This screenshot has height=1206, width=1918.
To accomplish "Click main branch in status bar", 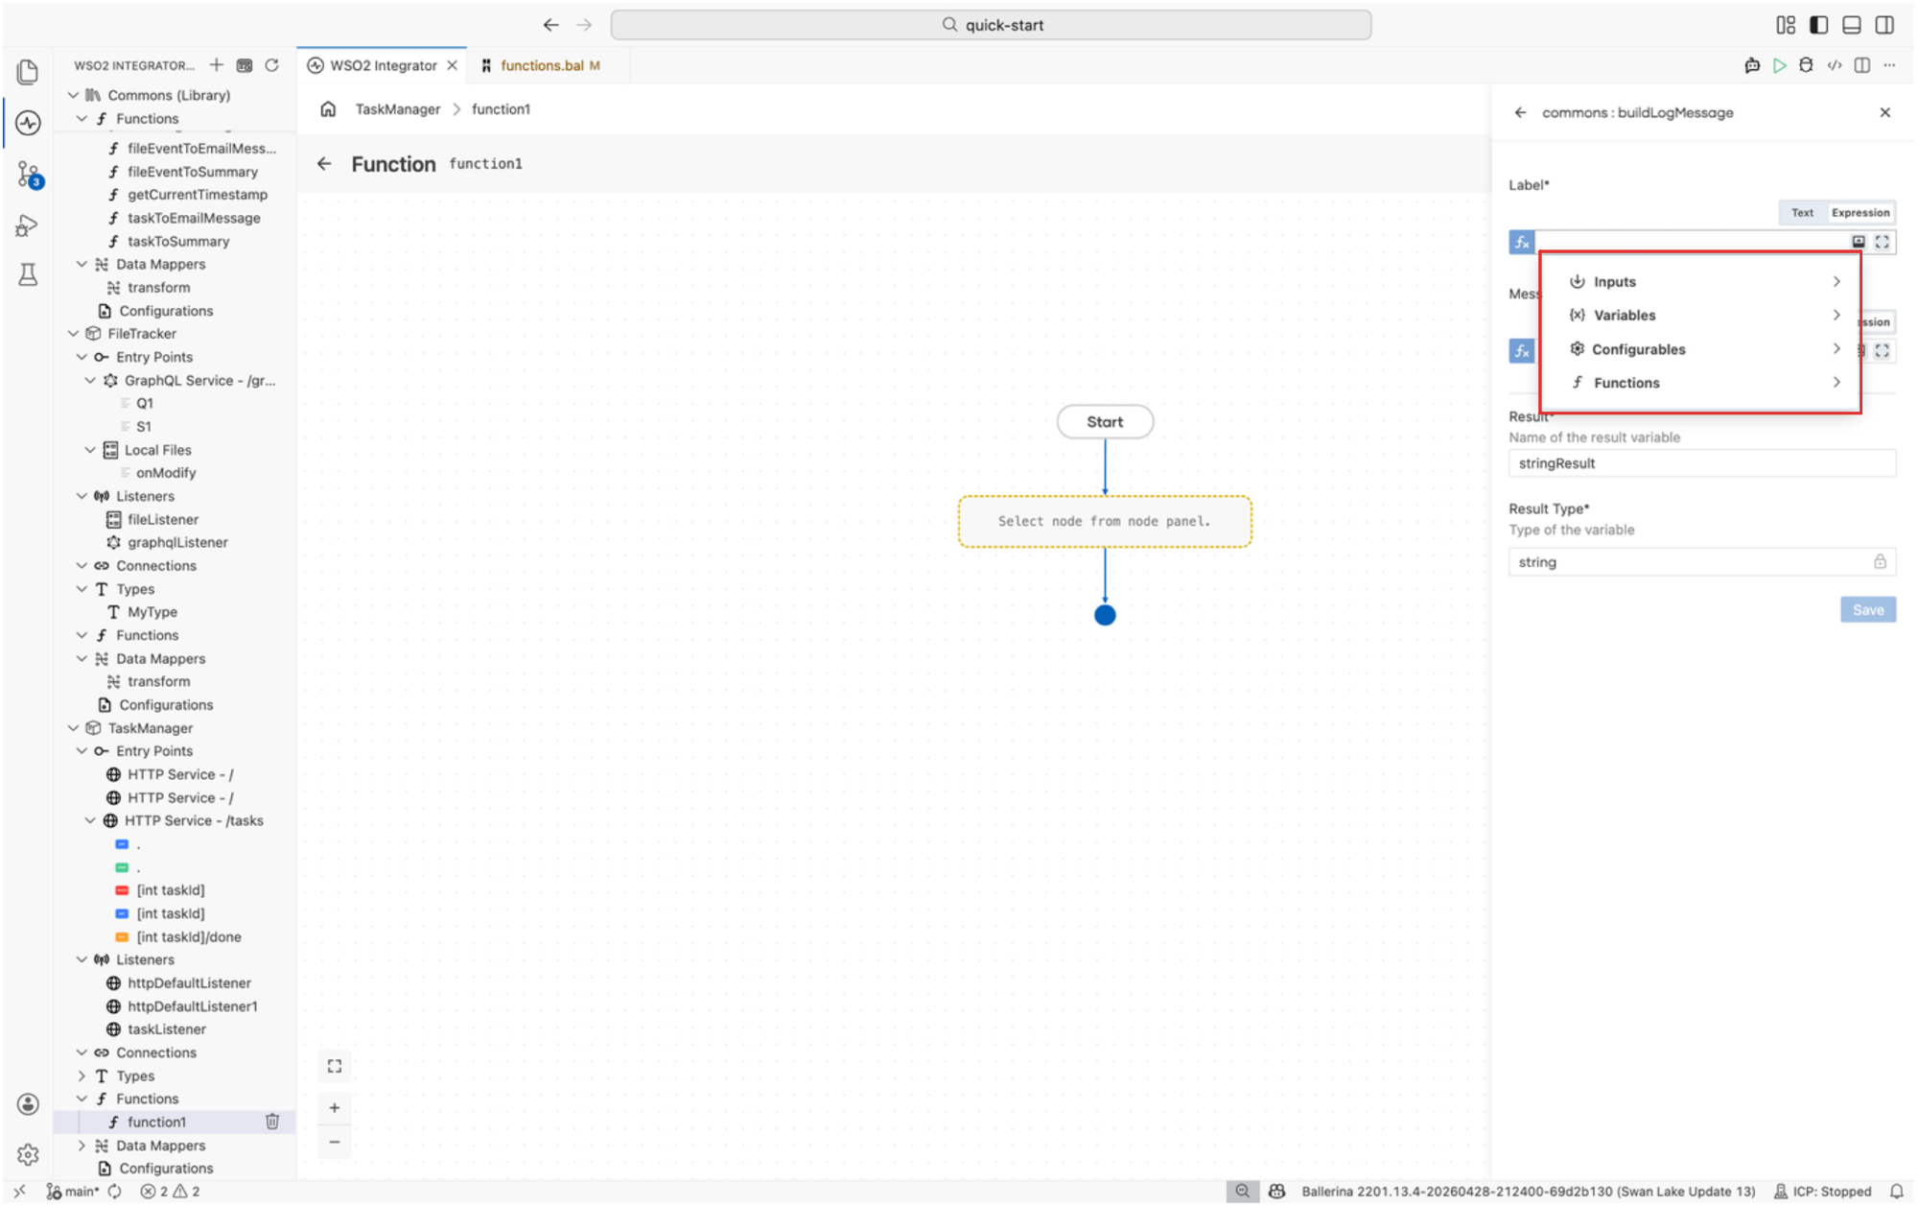I will 73,1191.
